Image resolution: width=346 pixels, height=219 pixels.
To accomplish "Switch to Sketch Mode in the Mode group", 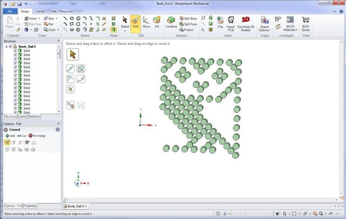I will 113,18.
